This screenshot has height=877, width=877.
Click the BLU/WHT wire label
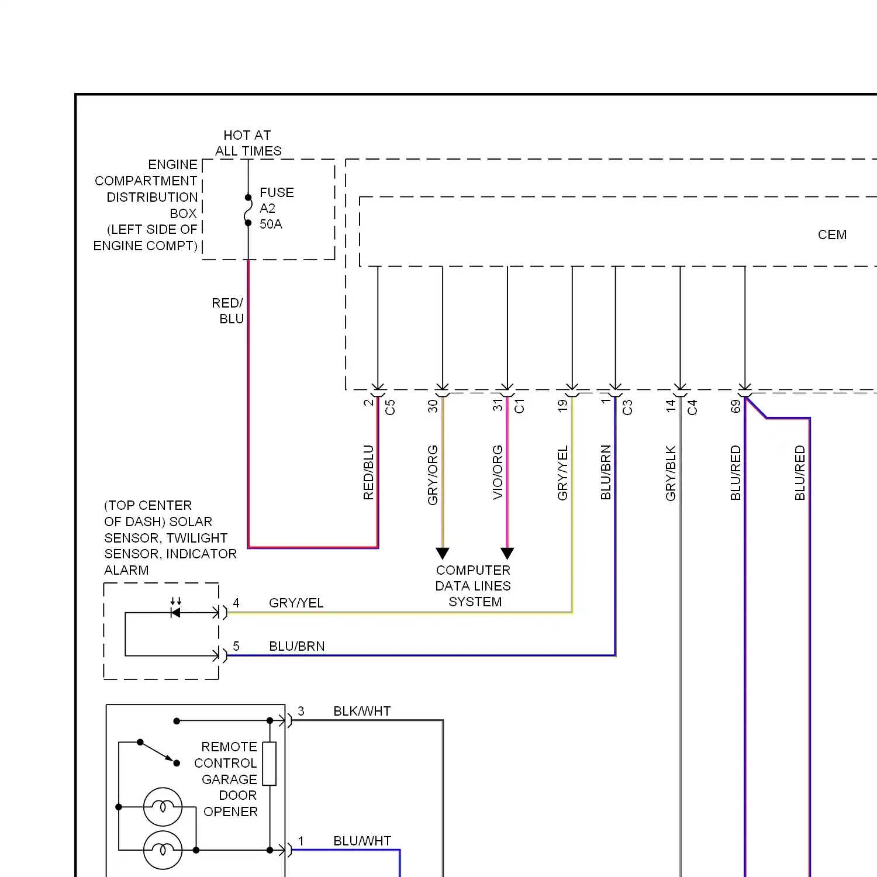tap(362, 841)
